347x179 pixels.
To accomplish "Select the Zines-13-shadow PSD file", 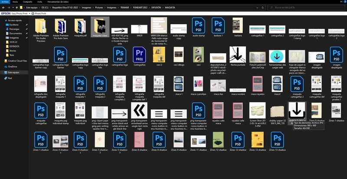I will coord(277,141).
